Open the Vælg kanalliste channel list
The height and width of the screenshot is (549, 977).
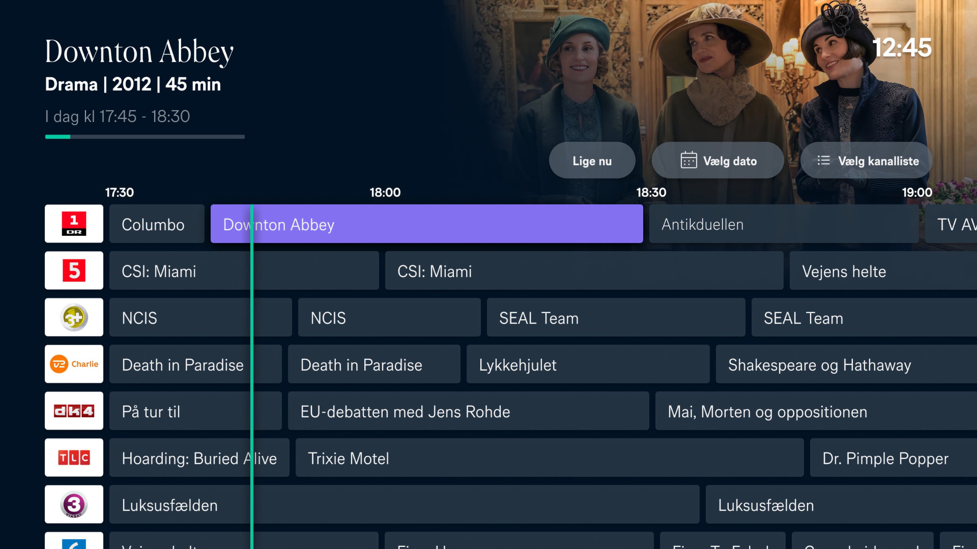pos(866,160)
